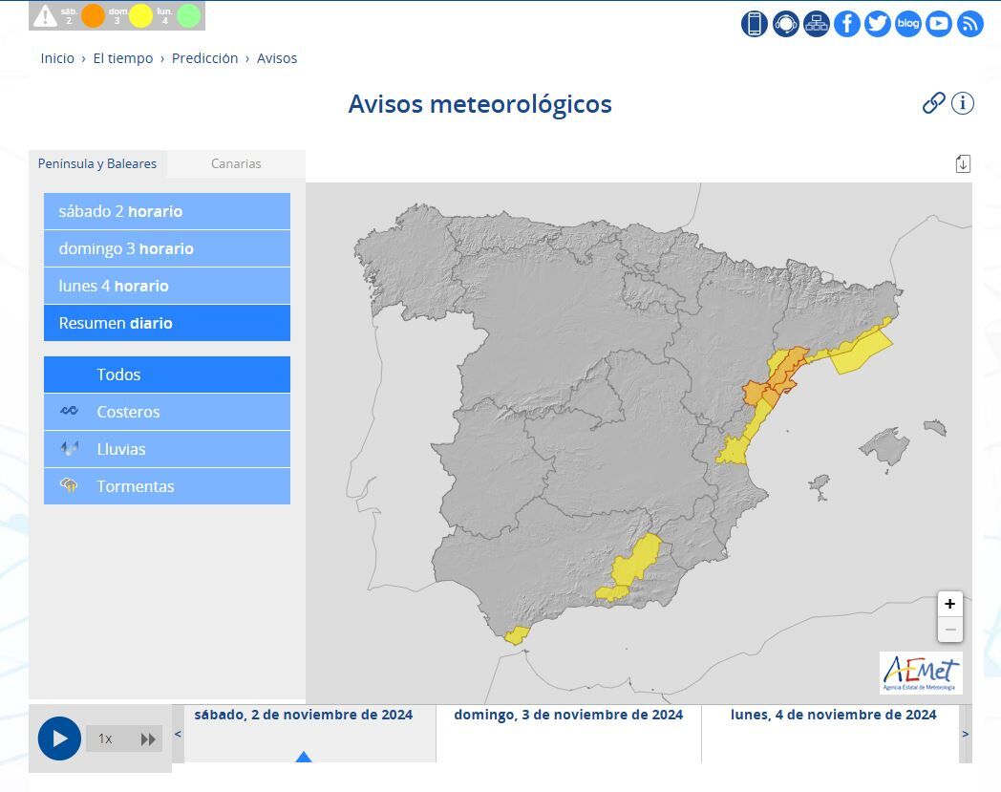Select Resumen diario option
The height and width of the screenshot is (792, 1001).
(x=167, y=323)
